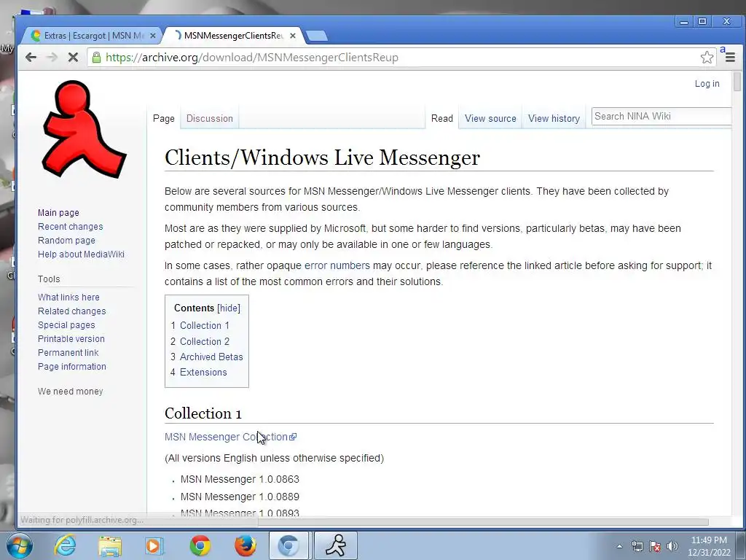Open Help about MediaWiki link
The height and width of the screenshot is (560, 746).
coord(81,254)
